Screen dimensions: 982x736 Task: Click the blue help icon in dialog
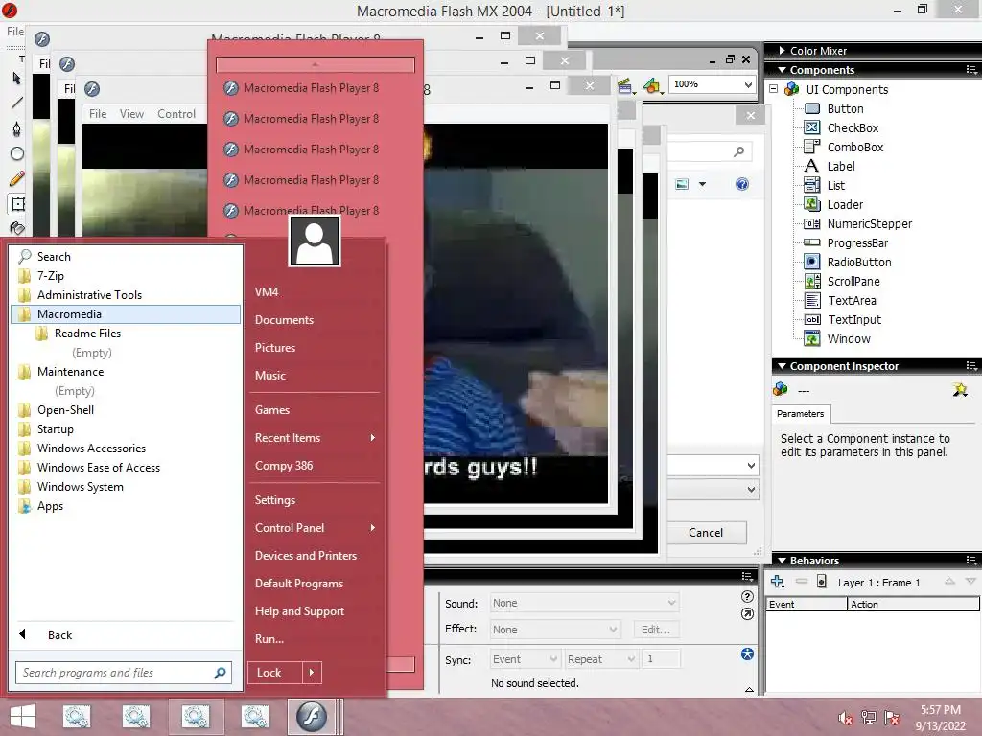tap(742, 184)
